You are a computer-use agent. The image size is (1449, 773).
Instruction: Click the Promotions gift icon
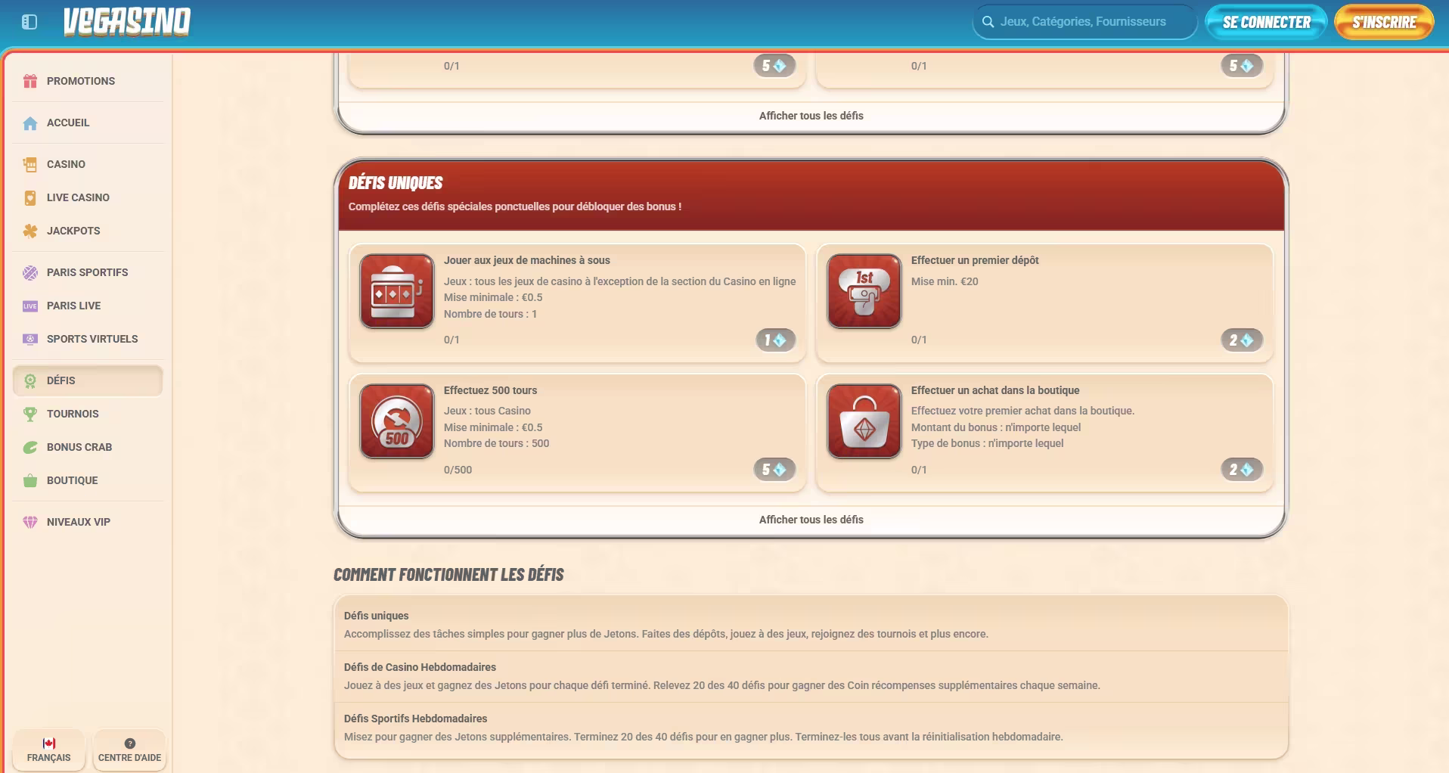[30, 81]
